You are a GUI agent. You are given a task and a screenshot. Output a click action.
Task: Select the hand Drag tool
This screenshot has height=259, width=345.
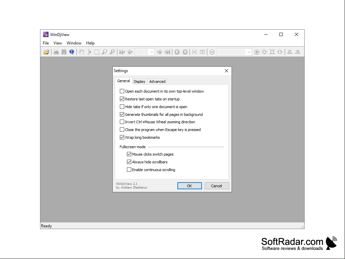pos(81,52)
